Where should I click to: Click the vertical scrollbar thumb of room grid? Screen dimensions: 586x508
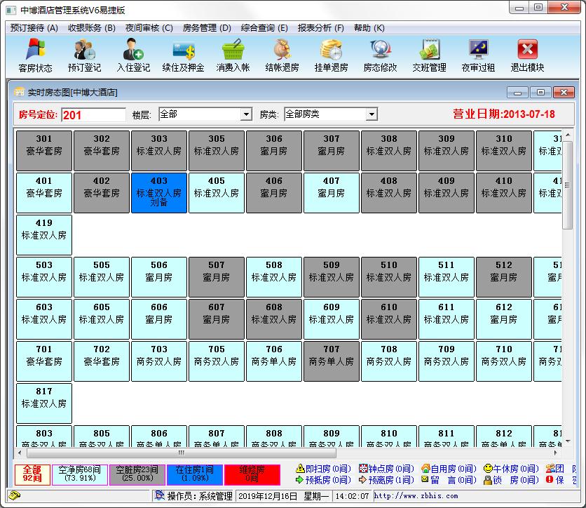point(567,185)
